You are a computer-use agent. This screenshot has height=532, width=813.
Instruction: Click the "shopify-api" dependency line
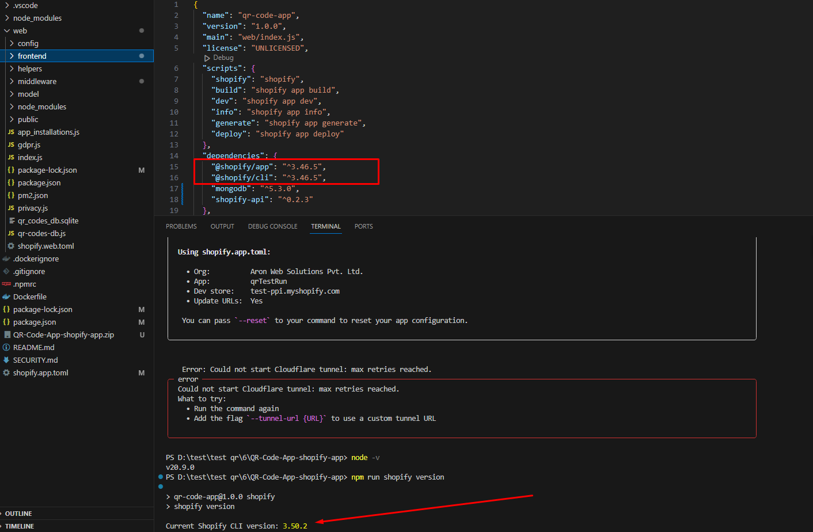point(262,199)
